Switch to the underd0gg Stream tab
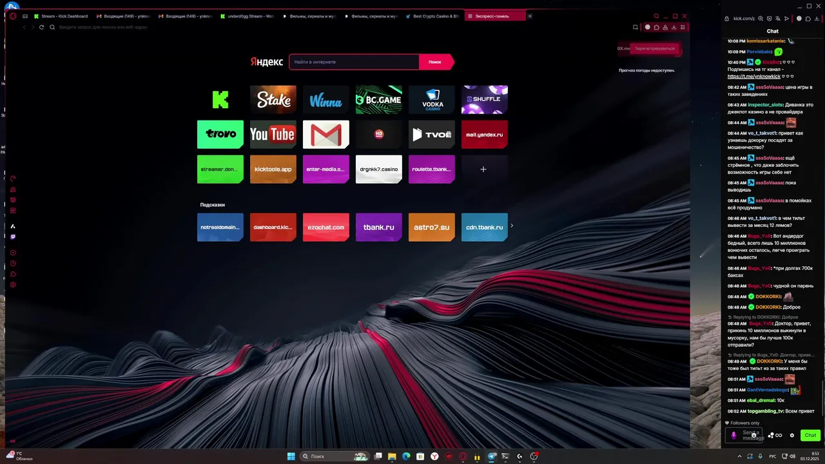 click(x=247, y=16)
